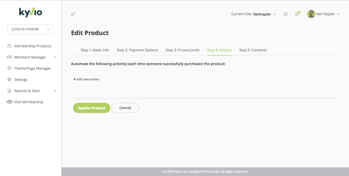Image resolution: width=349 pixels, height=176 pixels.
Task: Click the Update Product button
Action: coord(91,108)
